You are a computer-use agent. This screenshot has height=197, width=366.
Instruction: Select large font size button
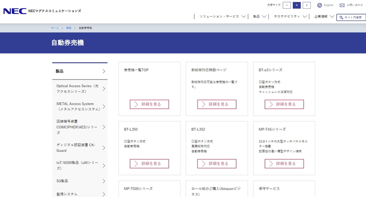307,5
